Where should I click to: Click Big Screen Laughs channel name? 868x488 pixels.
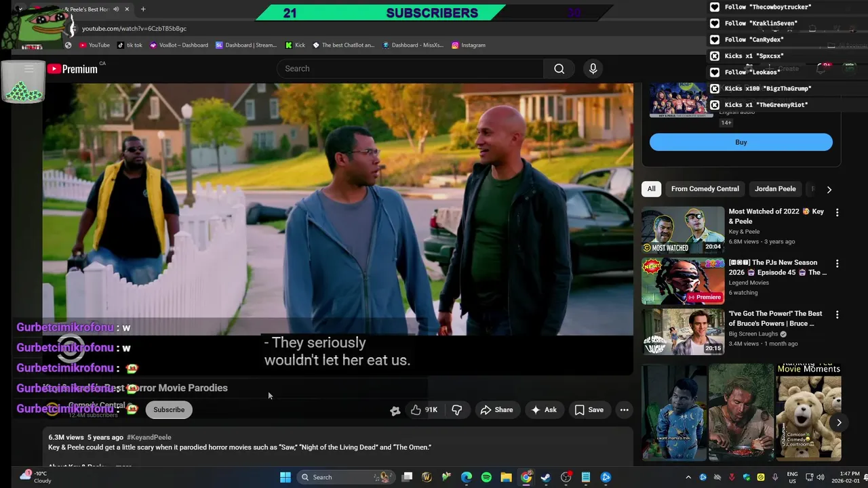(753, 333)
